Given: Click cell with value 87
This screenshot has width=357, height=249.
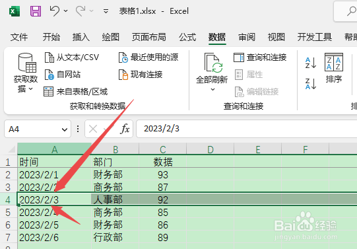Looking at the screenshot, I should pos(163,188).
